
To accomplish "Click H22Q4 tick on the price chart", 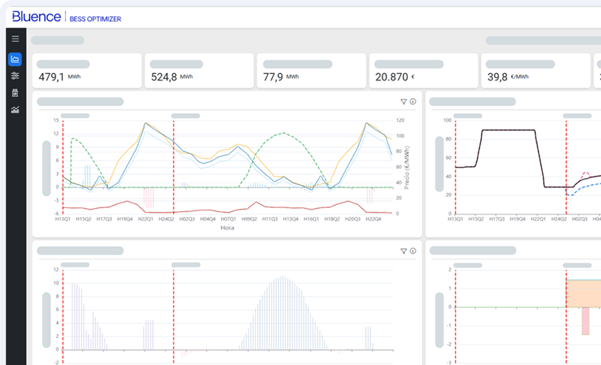I will point(374,219).
